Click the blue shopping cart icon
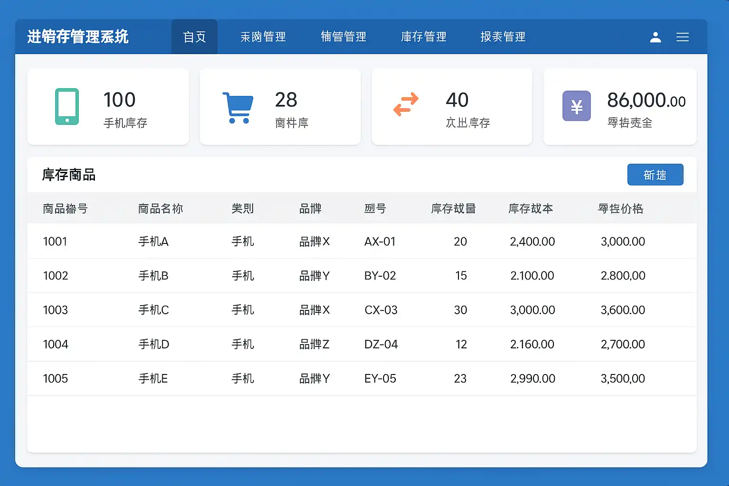Screen dimensions: 729x486 point(238,107)
